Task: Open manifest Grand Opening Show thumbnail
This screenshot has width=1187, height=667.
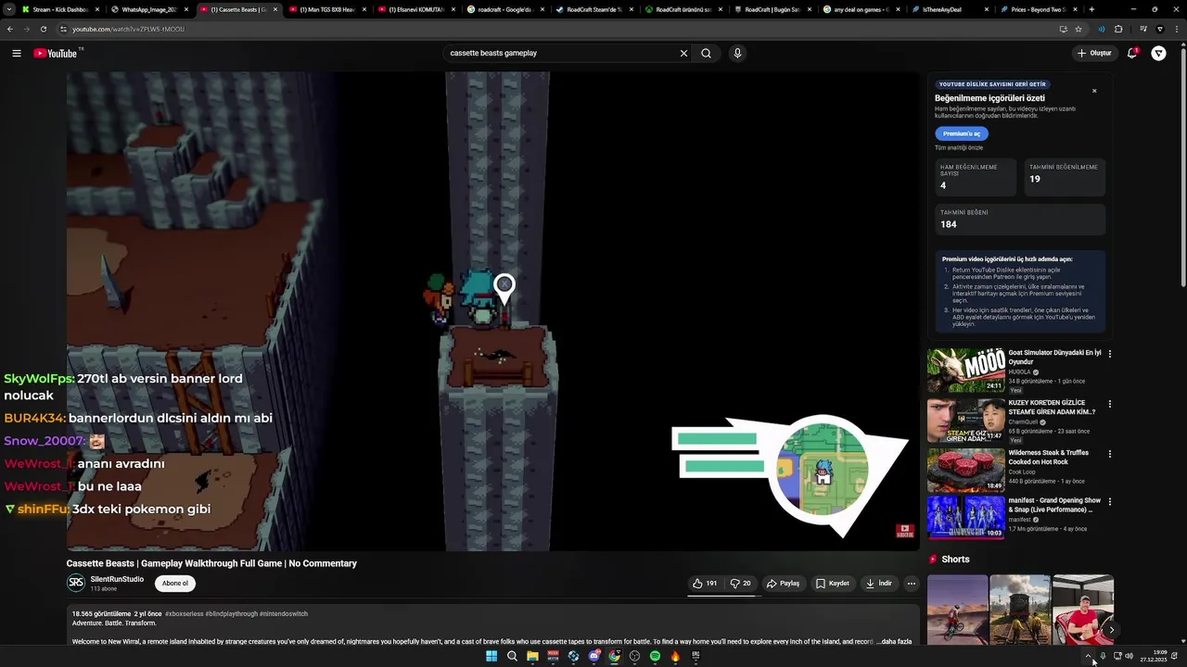Action: (x=965, y=518)
